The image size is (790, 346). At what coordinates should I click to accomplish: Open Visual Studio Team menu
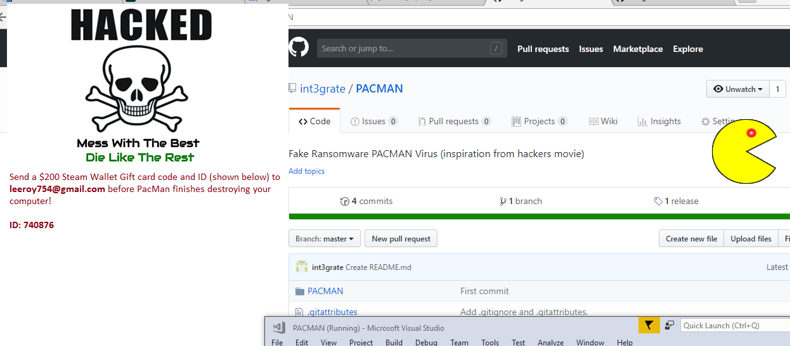[x=459, y=342]
